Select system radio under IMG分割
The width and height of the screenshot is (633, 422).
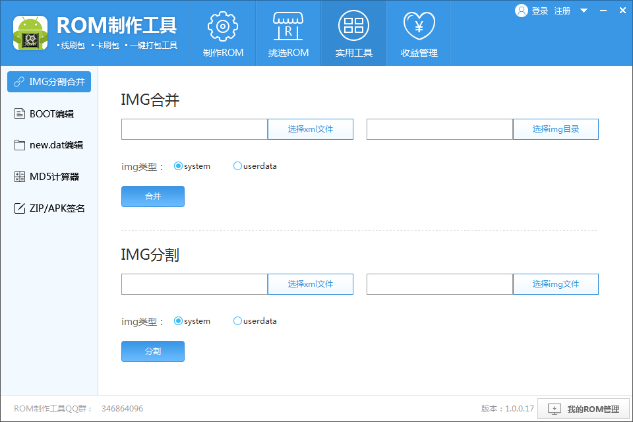(178, 321)
